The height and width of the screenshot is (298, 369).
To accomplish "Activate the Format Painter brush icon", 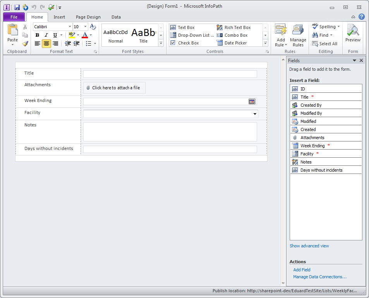I will (25, 44).
